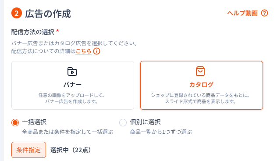Click the banner card's upload description text
The height and width of the screenshot is (161, 277).
click(71, 98)
